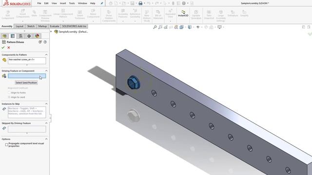Click the Driving Feature selection box
This screenshot has width=312, height=175.
point(27,76)
